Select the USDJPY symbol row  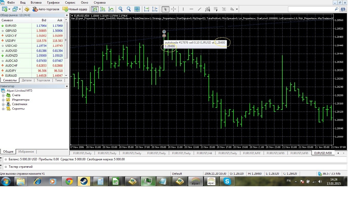(32, 41)
